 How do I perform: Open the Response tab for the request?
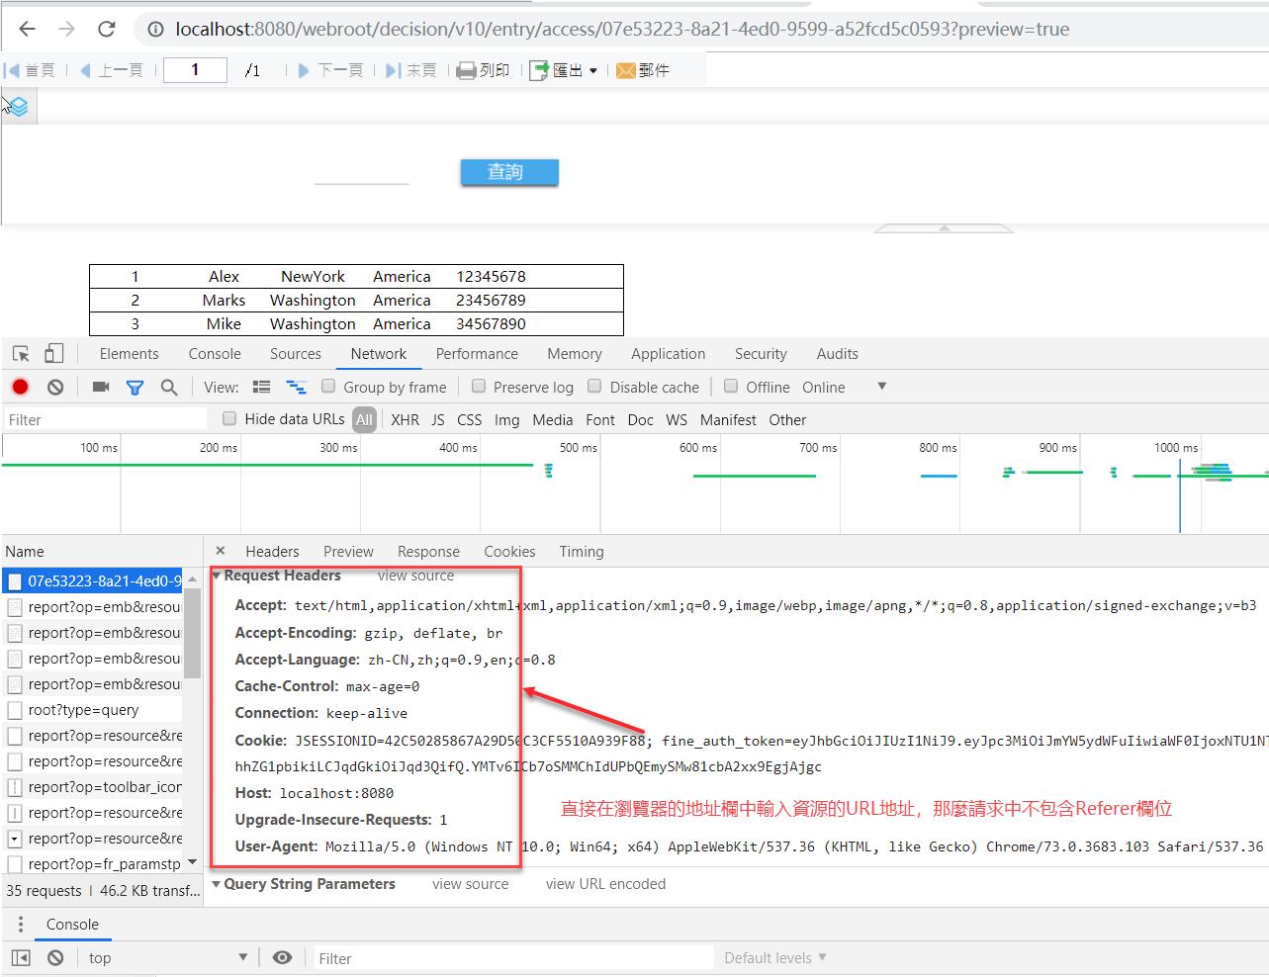point(428,551)
